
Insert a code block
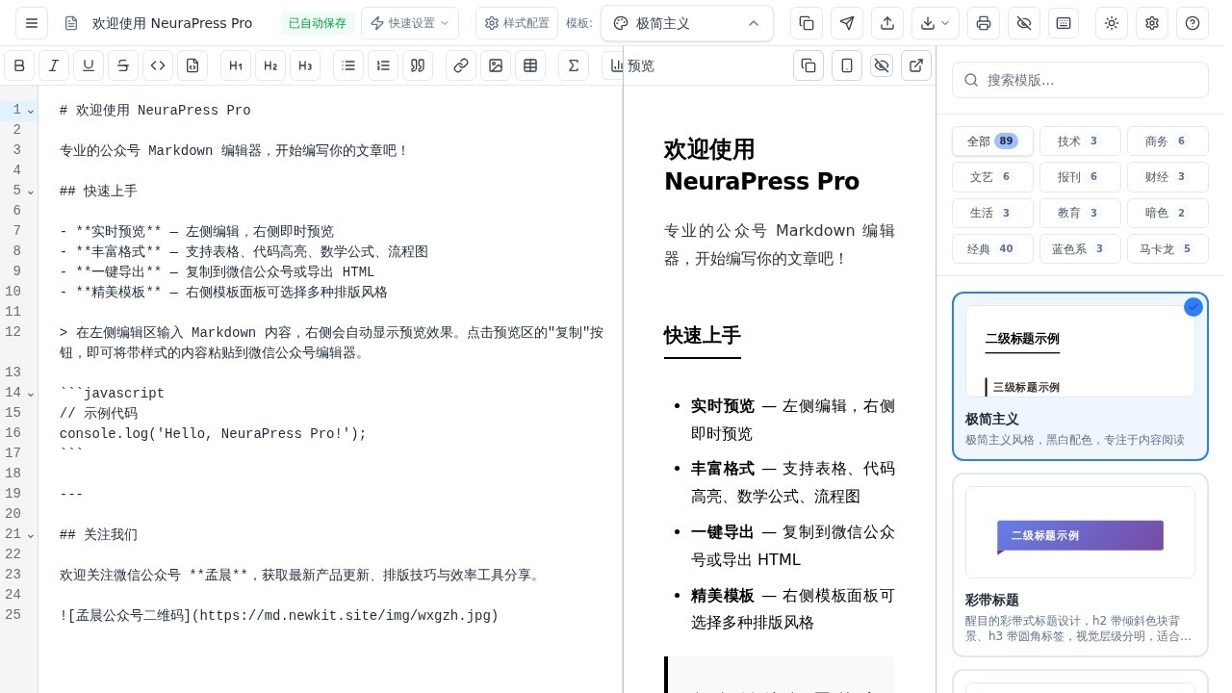pyautogui.click(x=192, y=65)
